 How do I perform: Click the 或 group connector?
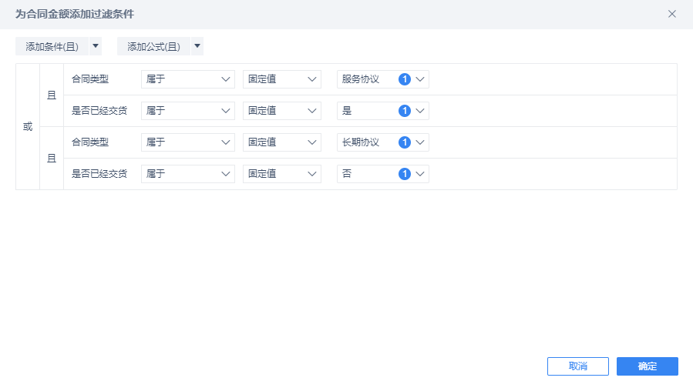[28, 126]
